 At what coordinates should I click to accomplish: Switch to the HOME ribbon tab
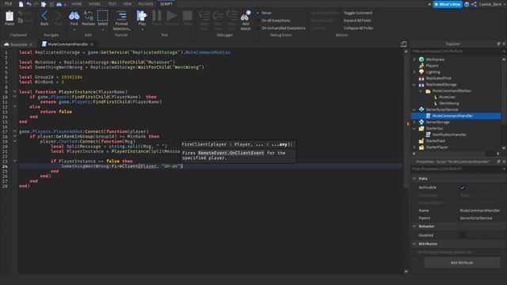click(x=77, y=4)
